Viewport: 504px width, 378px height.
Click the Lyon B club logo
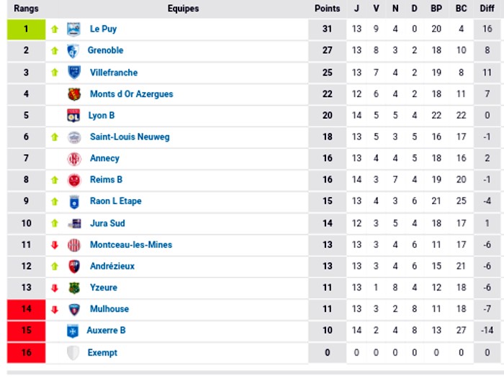pyautogui.click(x=73, y=116)
